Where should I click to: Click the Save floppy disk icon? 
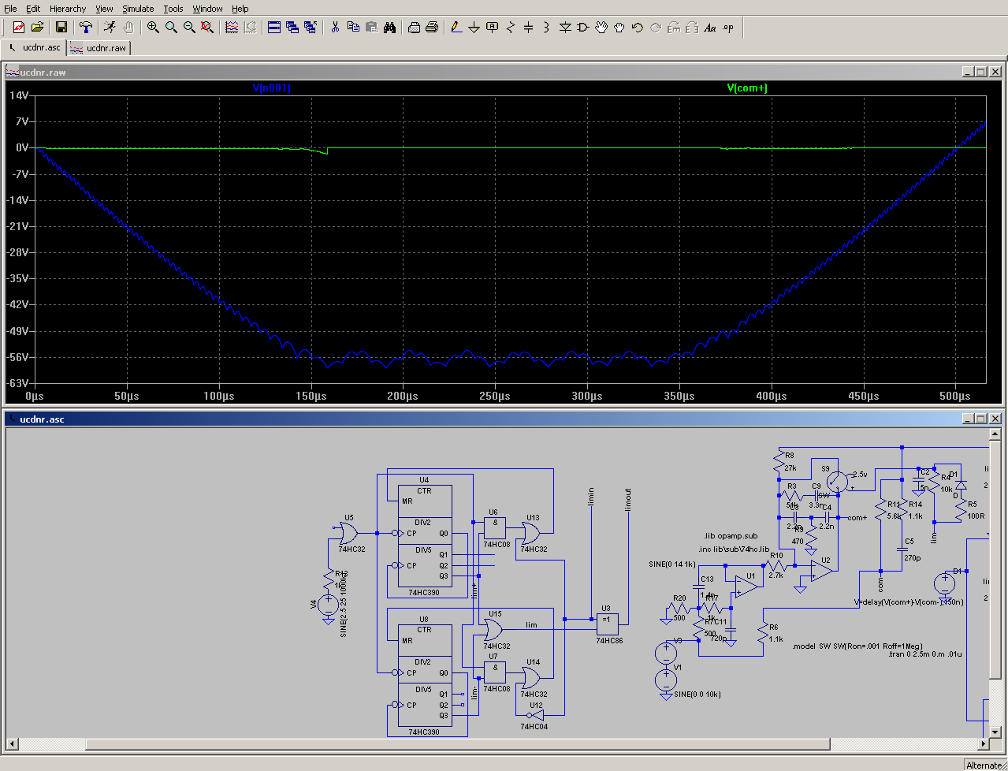[61, 27]
